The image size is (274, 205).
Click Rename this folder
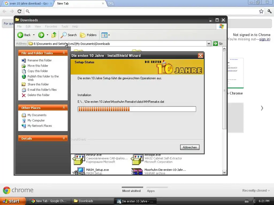[x=40, y=60]
